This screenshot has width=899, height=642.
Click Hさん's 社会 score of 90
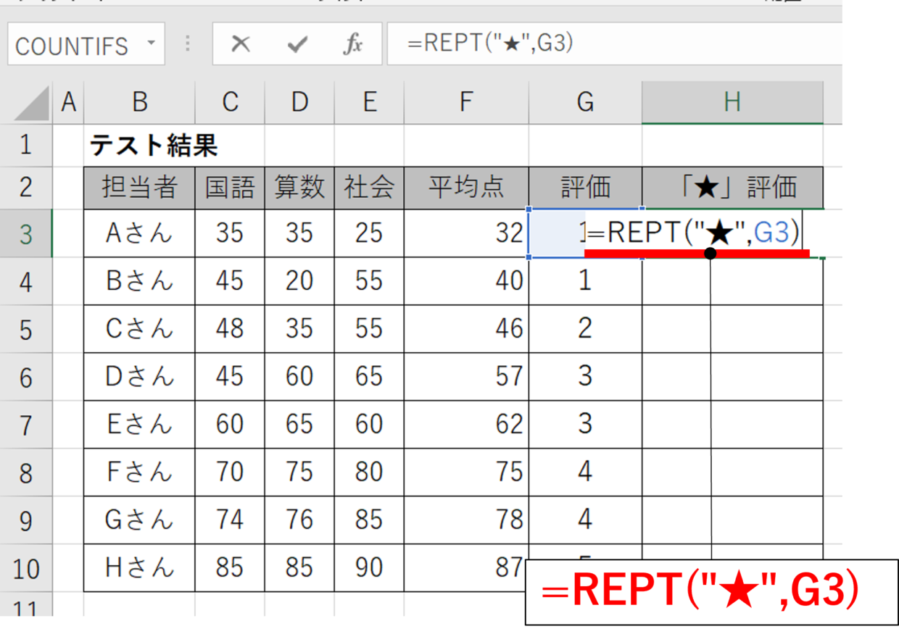tap(369, 567)
